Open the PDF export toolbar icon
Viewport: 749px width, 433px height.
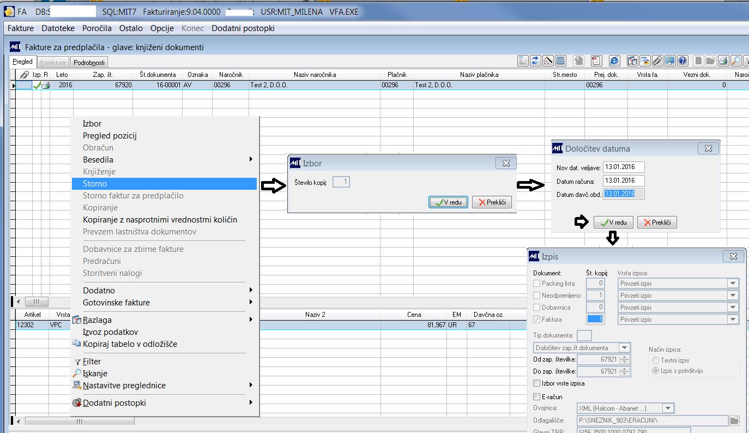596,61
